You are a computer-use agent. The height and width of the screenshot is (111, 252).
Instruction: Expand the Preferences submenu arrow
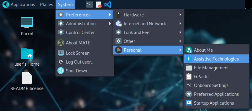tap(110, 15)
